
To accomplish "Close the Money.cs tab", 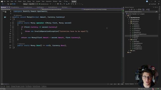I will pyautogui.click(x=9, y=7).
